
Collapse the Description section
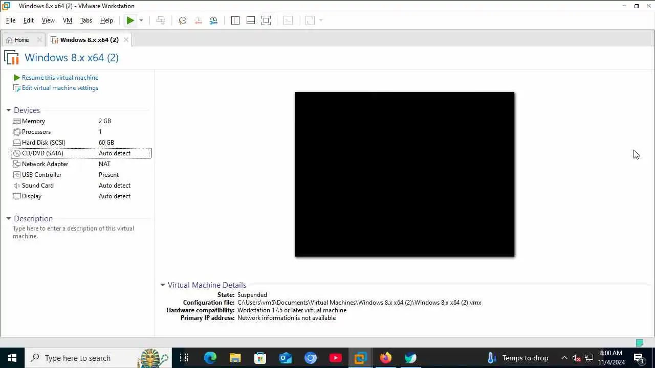[9, 219]
